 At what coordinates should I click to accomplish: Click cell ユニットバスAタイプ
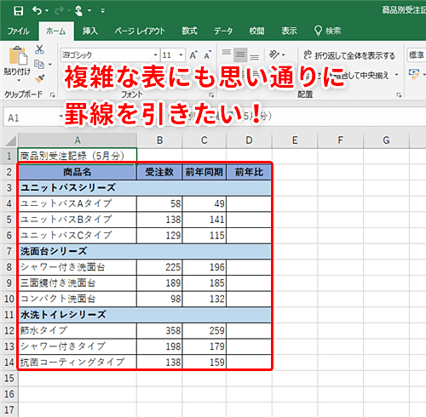pyautogui.click(x=78, y=203)
